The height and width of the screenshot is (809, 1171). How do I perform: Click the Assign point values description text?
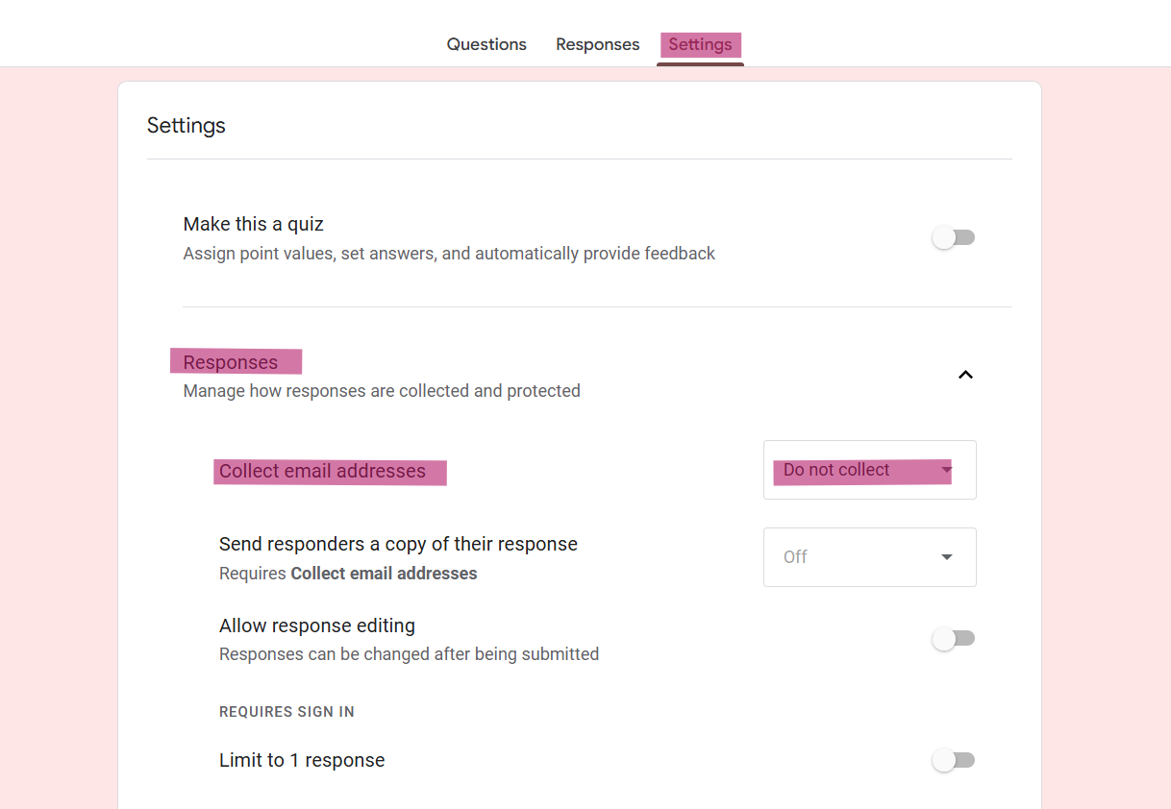point(449,254)
